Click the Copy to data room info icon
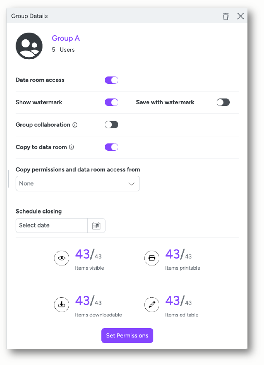264x365 pixels. tap(71, 147)
